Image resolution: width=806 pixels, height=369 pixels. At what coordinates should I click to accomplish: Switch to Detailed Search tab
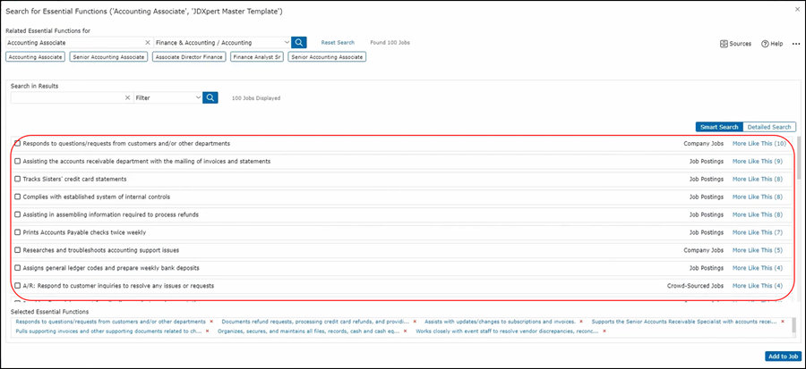coord(768,127)
